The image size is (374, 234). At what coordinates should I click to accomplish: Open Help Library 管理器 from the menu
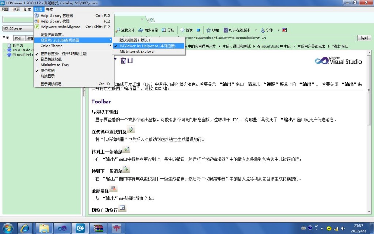(x=74, y=15)
